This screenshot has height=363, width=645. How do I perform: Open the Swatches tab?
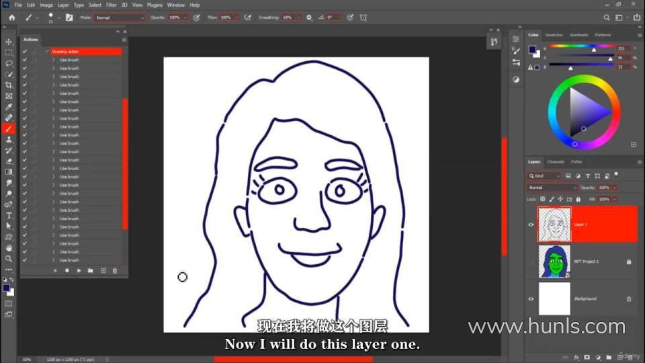(554, 35)
